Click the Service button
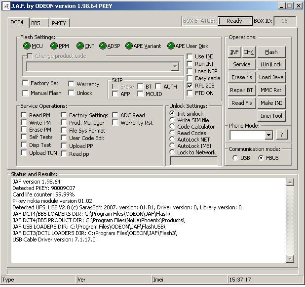The image size is (305, 287). click(x=242, y=64)
